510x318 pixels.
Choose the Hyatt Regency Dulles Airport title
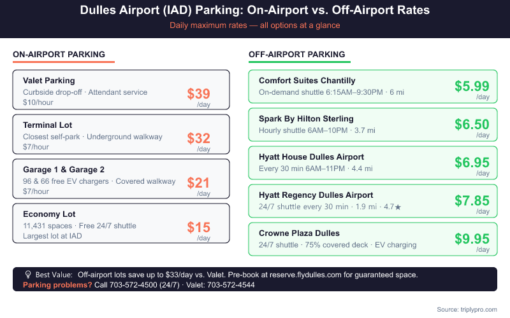pyautogui.click(x=316, y=195)
